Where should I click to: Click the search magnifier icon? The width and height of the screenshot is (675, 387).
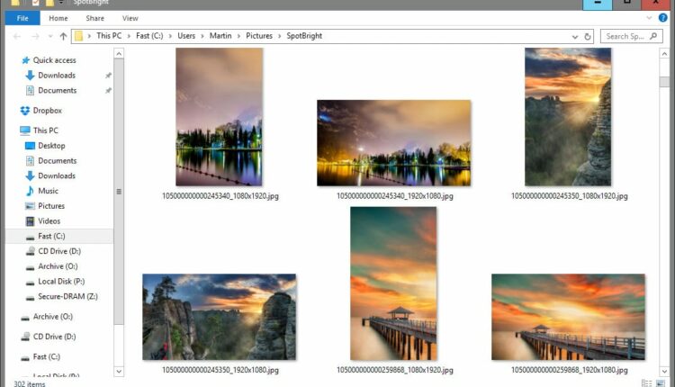coord(653,36)
